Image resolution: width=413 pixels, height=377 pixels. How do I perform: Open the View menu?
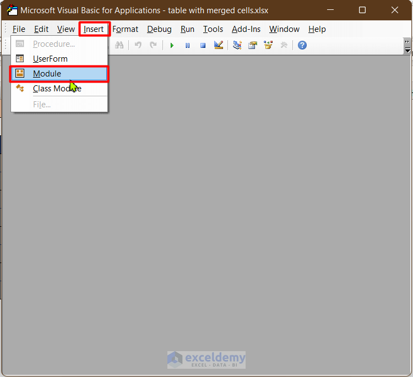pos(66,29)
